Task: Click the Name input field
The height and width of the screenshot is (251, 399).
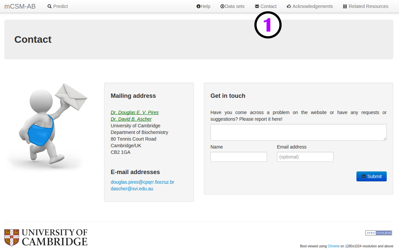Action: coord(239,157)
